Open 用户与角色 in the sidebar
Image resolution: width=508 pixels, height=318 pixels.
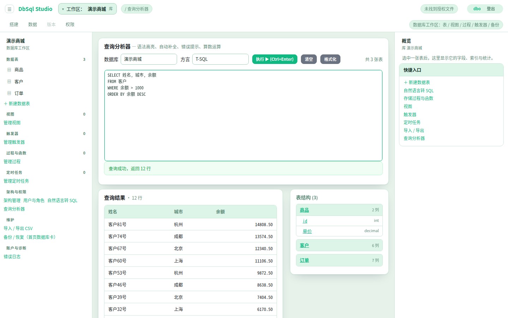(34, 200)
